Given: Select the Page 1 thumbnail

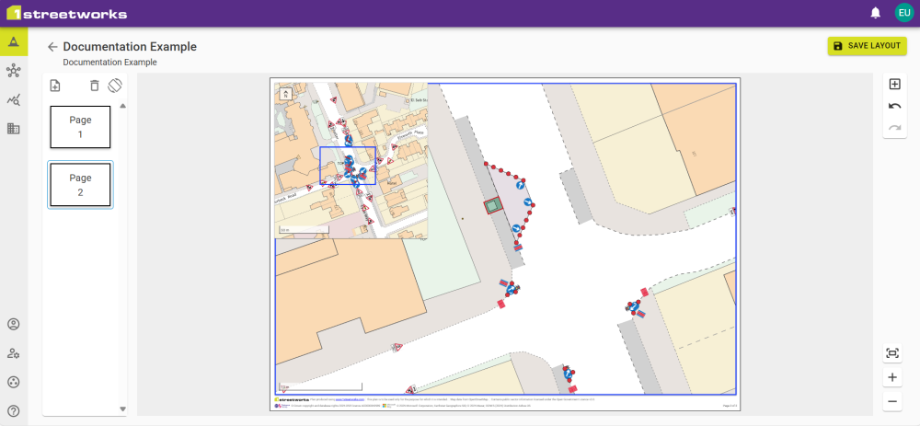Looking at the screenshot, I should tap(80, 127).
